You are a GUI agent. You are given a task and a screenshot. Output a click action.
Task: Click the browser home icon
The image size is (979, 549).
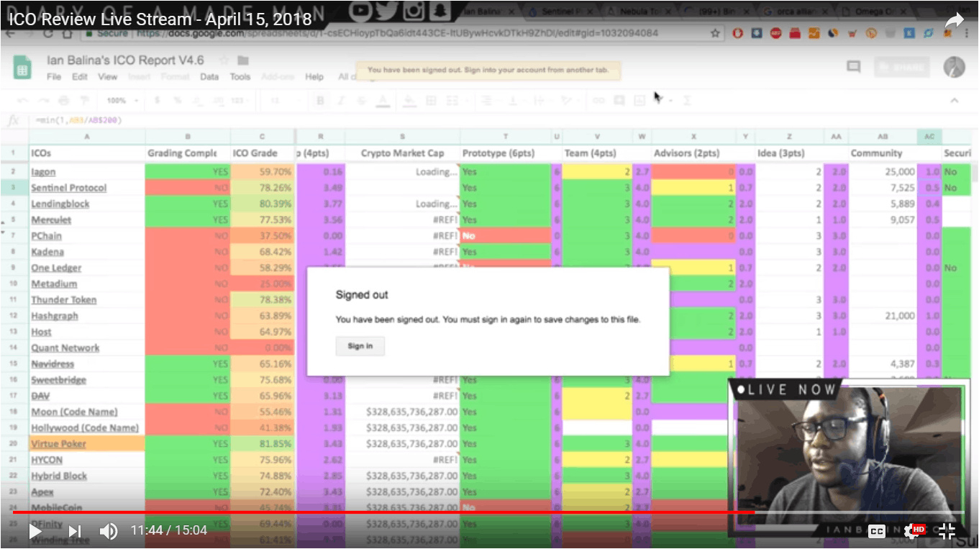coord(68,34)
